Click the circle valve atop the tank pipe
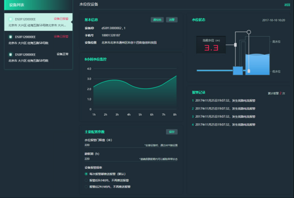 (x=249, y=32)
